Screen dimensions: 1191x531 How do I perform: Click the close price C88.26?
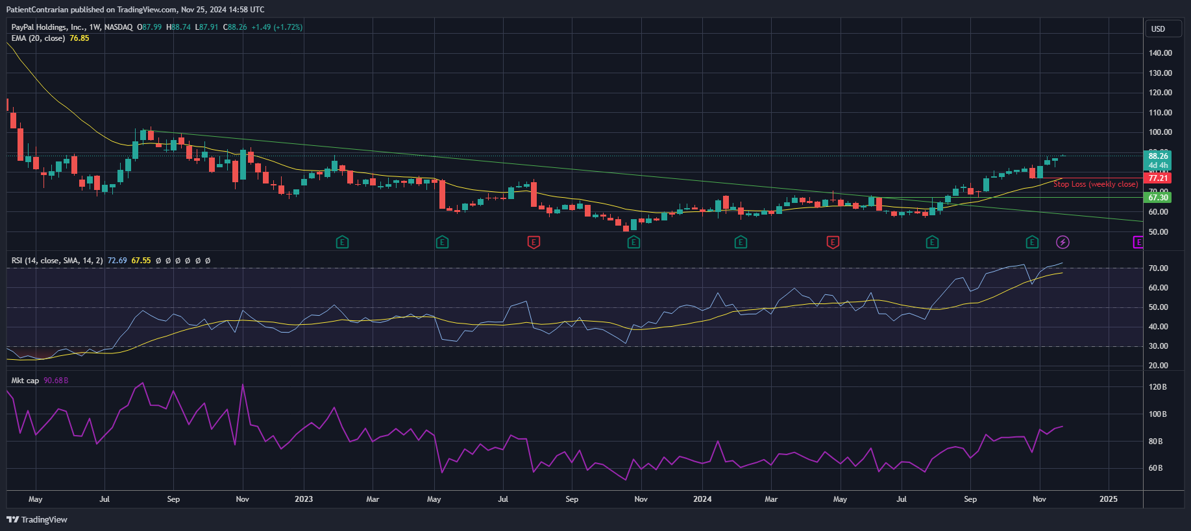click(235, 27)
